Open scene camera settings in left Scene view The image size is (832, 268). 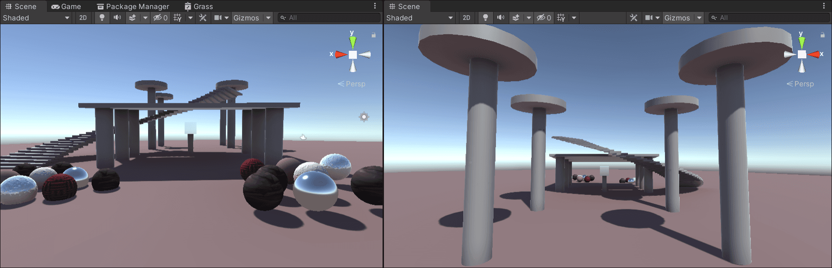pos(221,18)
